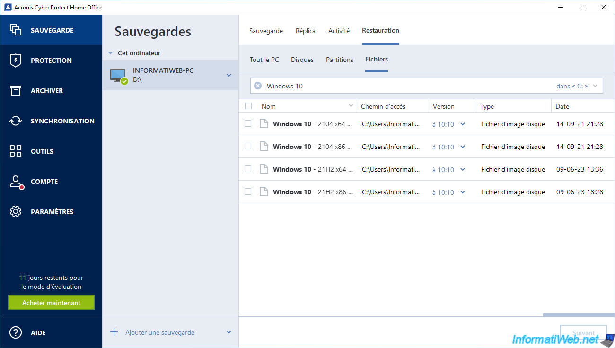This screenshot has width=615, height=348.
Task: Open the Aide question mark icon
Action: tap(16, 333)
